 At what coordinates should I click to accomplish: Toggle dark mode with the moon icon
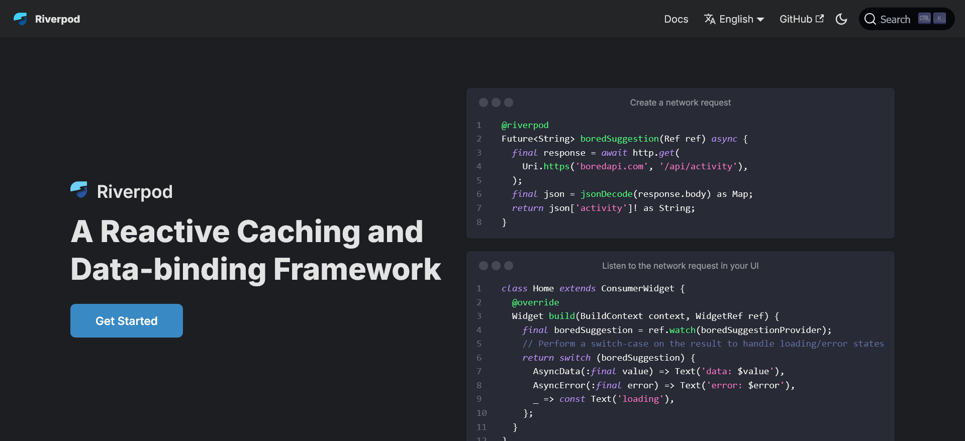[x=841, y=19]
